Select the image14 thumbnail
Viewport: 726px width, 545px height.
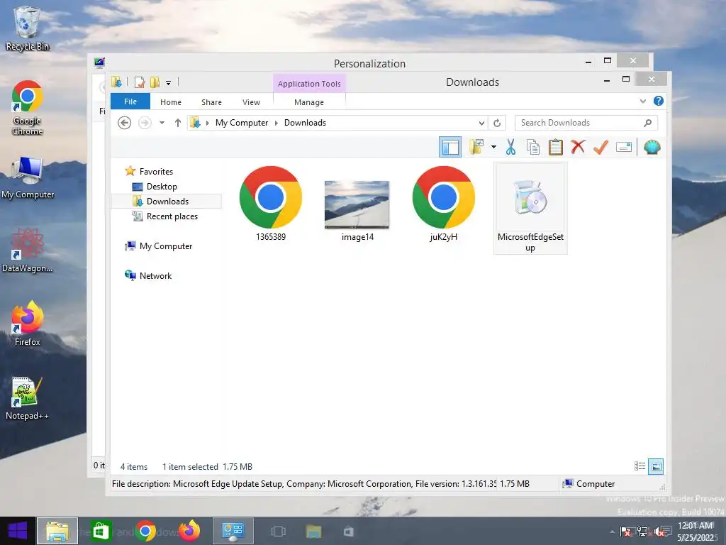(357, 210)
